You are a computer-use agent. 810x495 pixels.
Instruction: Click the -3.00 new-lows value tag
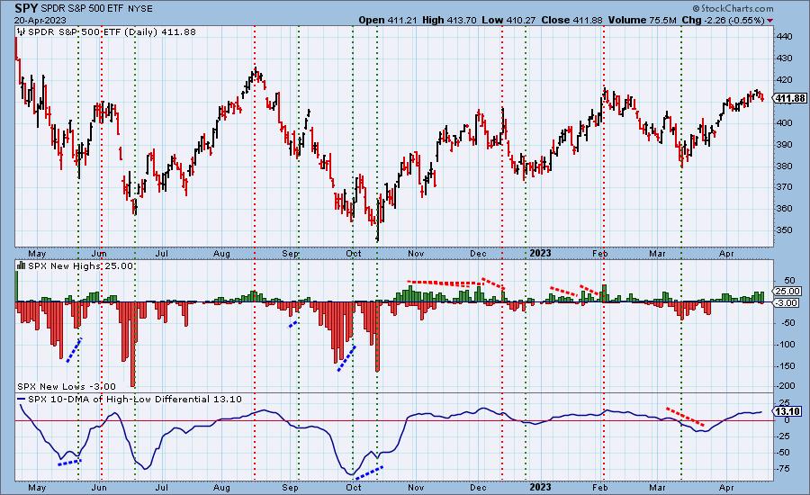tap(787, 302)
